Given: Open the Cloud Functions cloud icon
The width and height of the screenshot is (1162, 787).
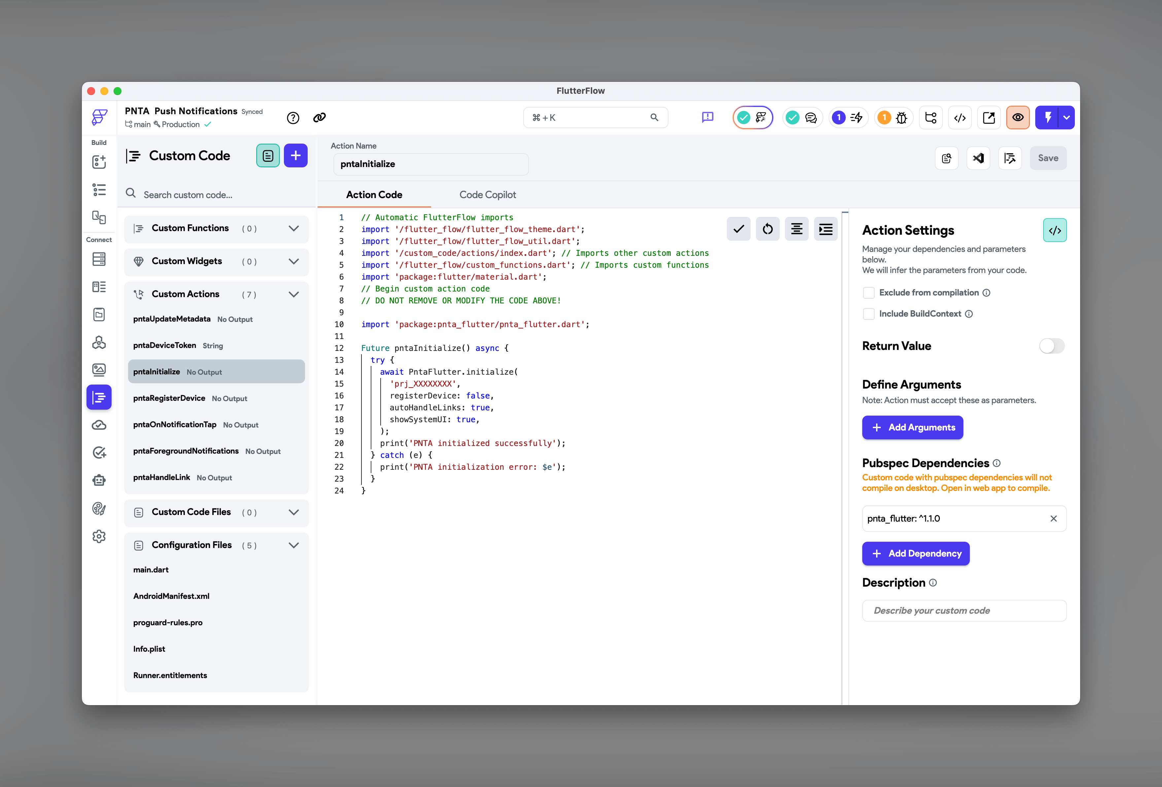Looking at the screenshot, I should point(99,425).
